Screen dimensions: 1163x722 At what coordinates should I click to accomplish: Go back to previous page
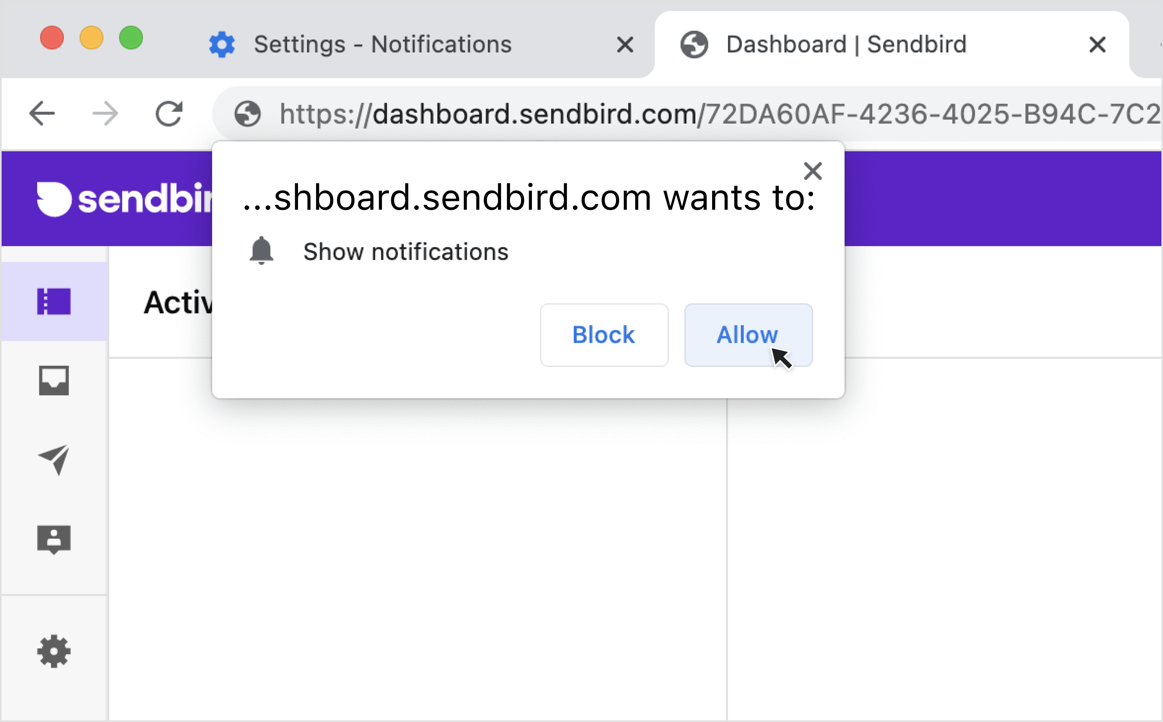pos(42,114)
